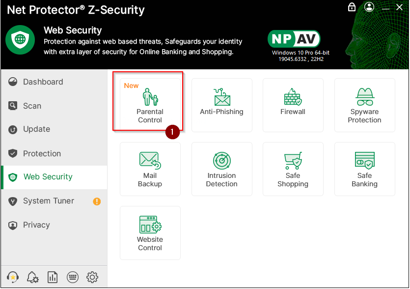
Task: Open the Spyware Protection tile
Action: coord(364,105)
